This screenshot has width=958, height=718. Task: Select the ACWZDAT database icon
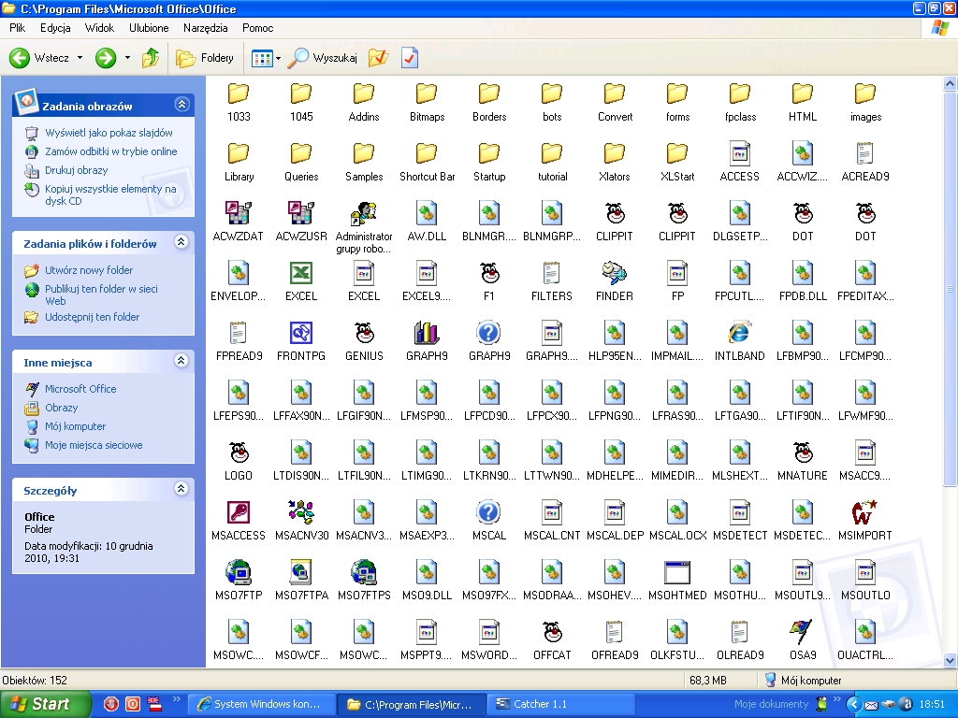click(239, 214)
